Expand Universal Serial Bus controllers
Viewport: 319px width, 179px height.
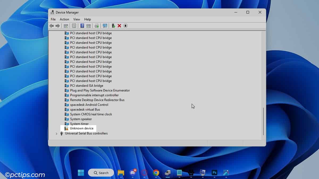(56, 134)
